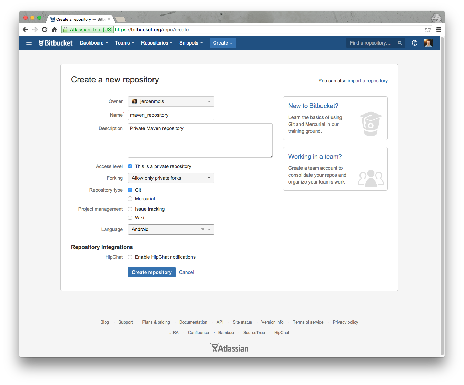This screenshot has height=385, width=464.
Task: Click the training ground bucket icon
Action: tap(371, 124)
